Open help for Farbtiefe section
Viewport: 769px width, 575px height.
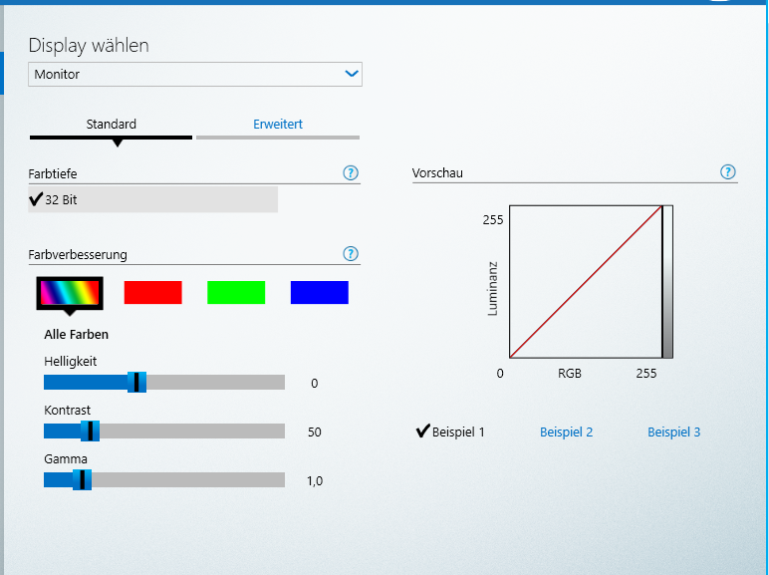(350, 173)
